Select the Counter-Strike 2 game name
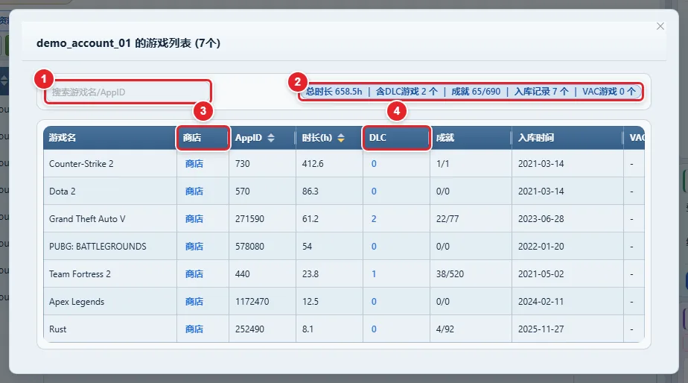 [x=81, y=164]
